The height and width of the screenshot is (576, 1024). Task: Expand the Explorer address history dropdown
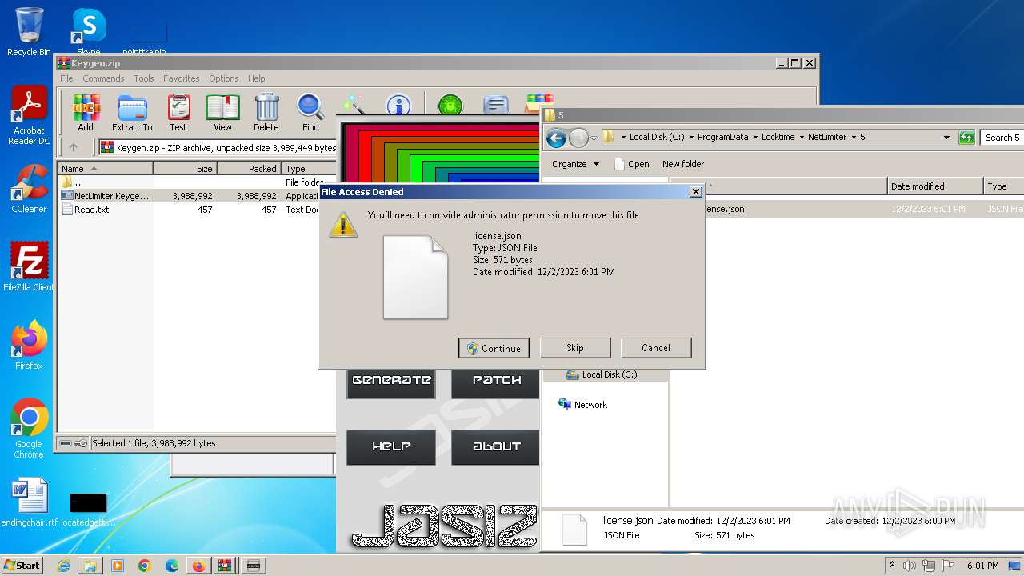[x=946, y=138]
